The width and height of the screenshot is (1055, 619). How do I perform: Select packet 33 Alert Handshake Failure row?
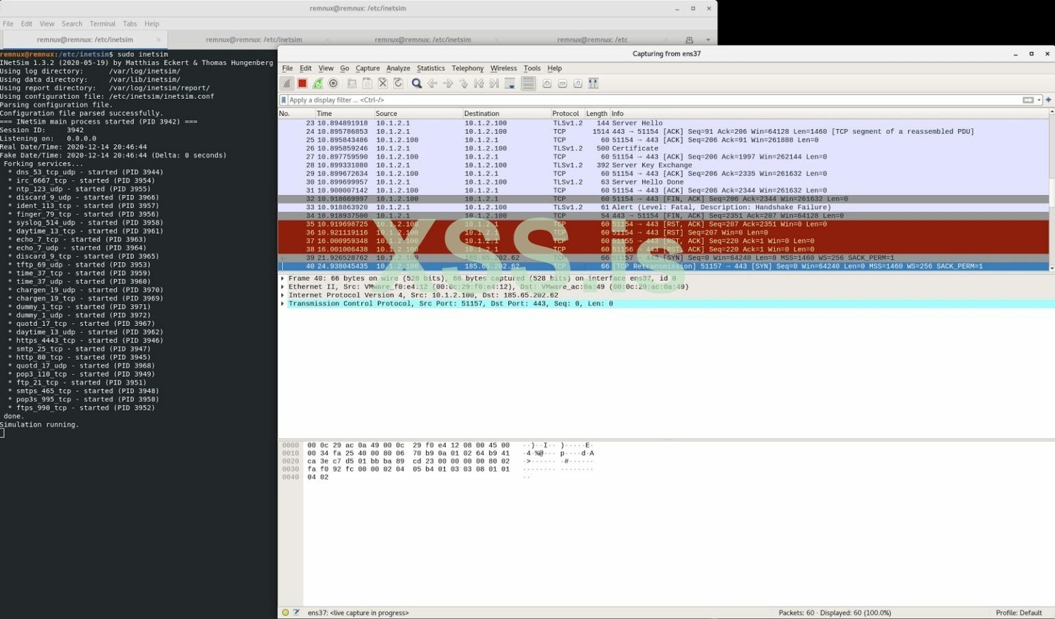click(x=663, y=207)
